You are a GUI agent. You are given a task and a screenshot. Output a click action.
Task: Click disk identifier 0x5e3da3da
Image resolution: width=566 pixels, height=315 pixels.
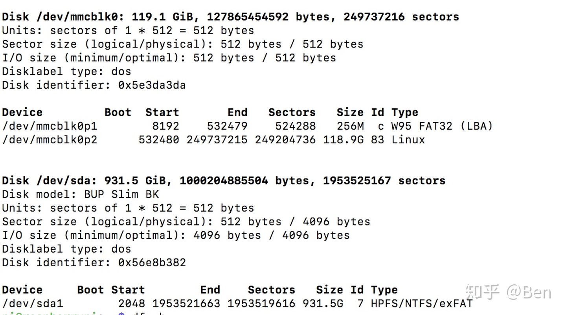click(x=152, y=85)
